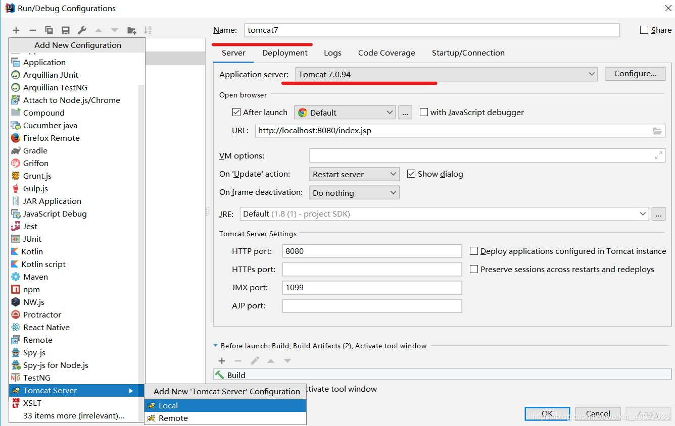675x426 pixels.
Task: Click the Configure... button
Action: 636,74
